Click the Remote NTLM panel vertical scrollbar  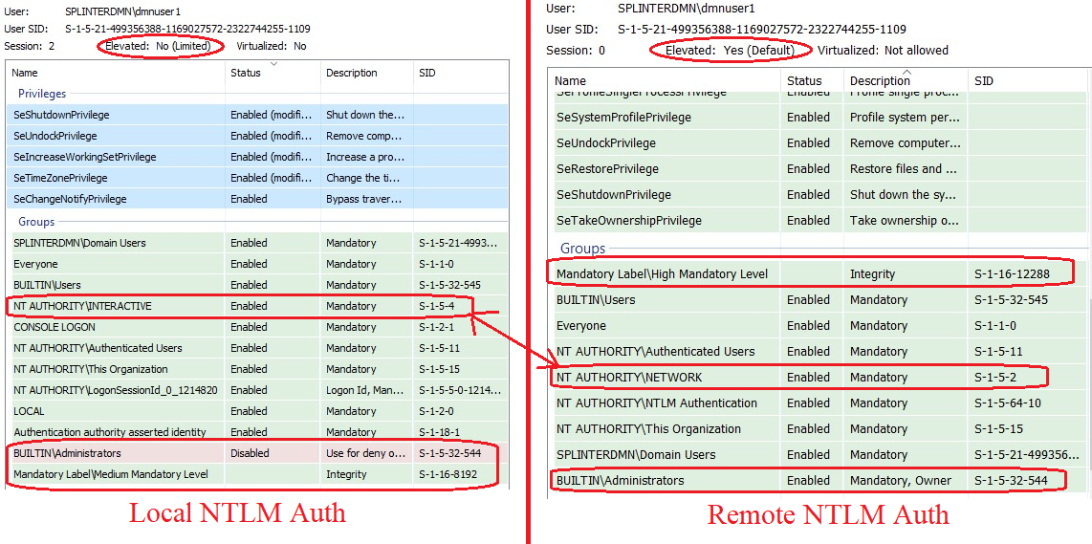pos(1087,287)
